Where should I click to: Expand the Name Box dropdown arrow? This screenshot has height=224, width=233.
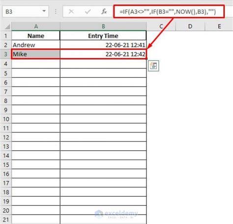(44, 11)
